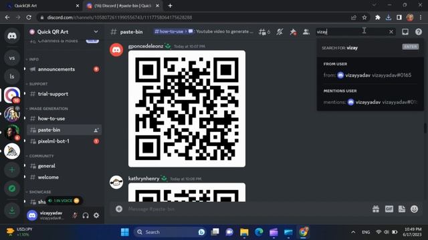Open the paste-bin channel

[x=64, y=130]
